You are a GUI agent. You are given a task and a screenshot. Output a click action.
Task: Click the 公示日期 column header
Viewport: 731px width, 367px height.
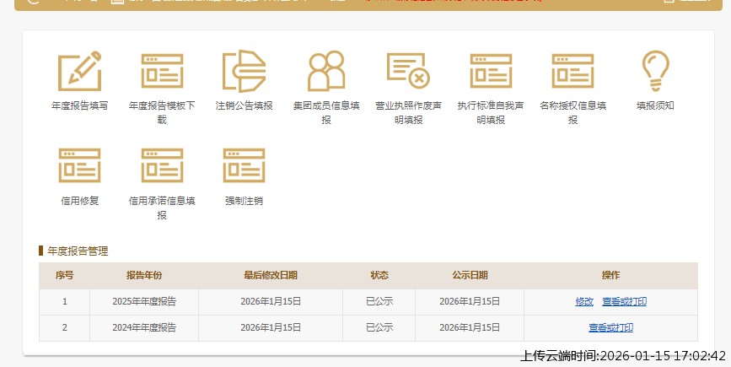point(470,275)
